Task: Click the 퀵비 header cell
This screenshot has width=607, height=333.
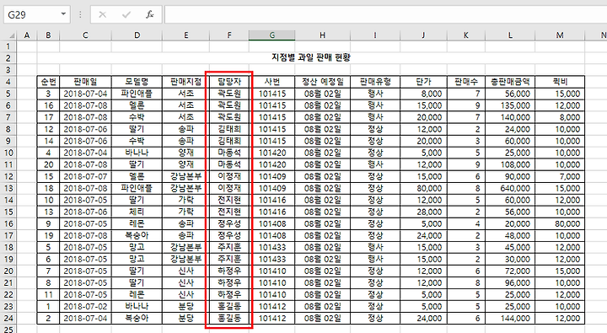Action: click(560, 82)
